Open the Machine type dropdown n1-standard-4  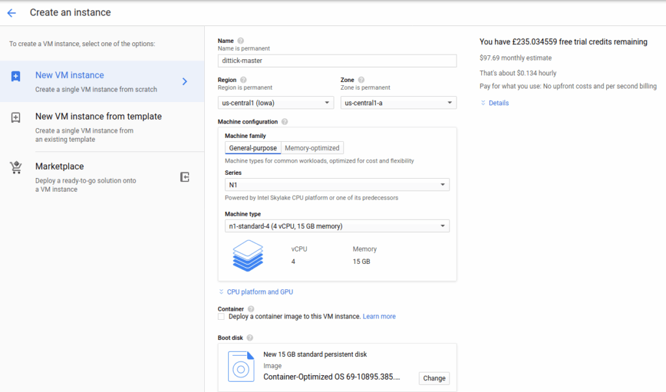pyautogui.click(x=338, y=226)
